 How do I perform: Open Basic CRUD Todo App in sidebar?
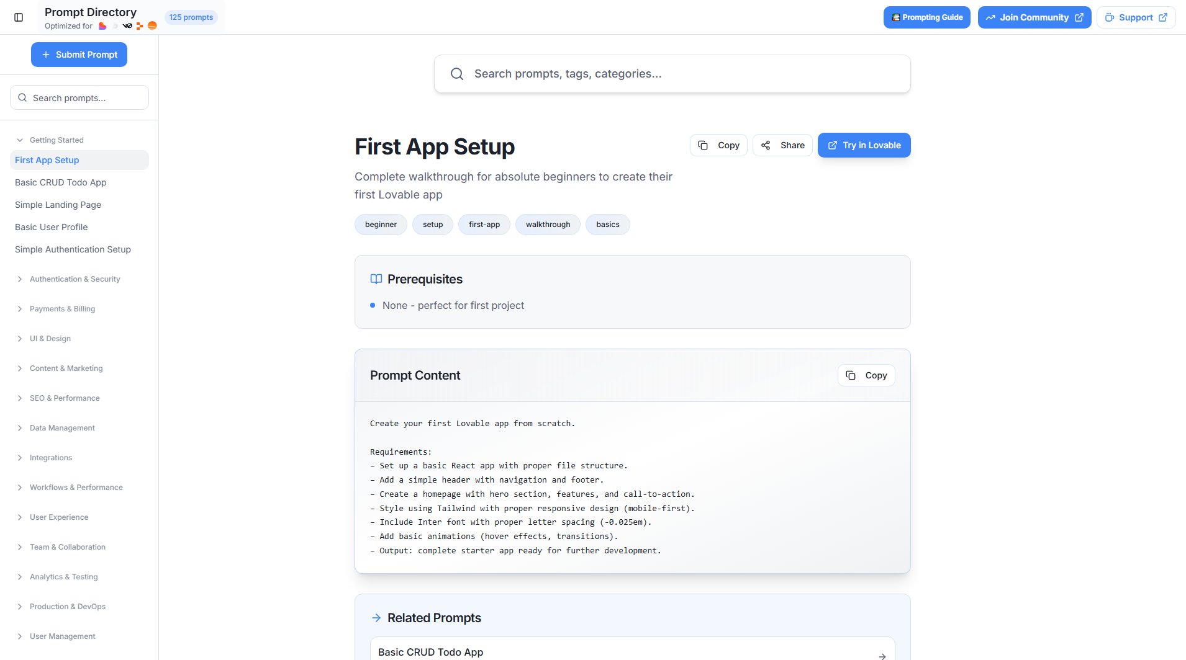tap(79, 182)
